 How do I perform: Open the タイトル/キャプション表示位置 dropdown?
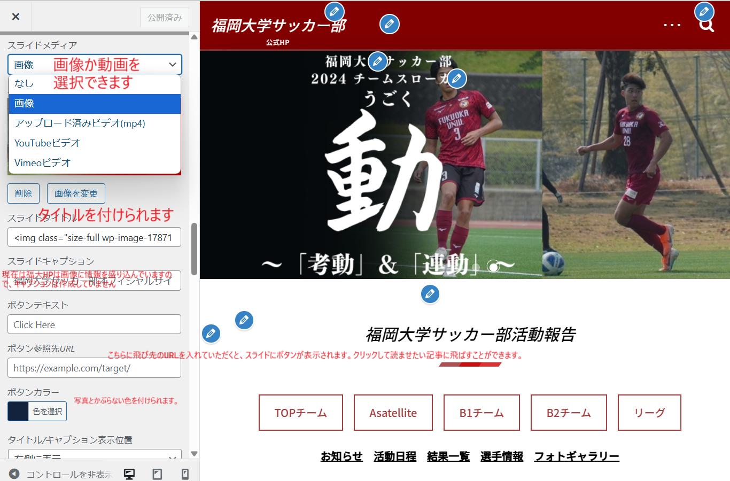click(95, 455)
